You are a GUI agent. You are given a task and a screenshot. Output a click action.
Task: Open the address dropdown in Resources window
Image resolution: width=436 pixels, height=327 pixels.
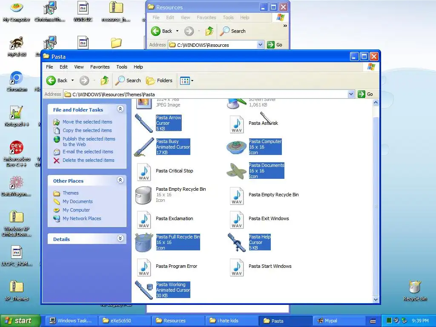click(x=260, y=44)
